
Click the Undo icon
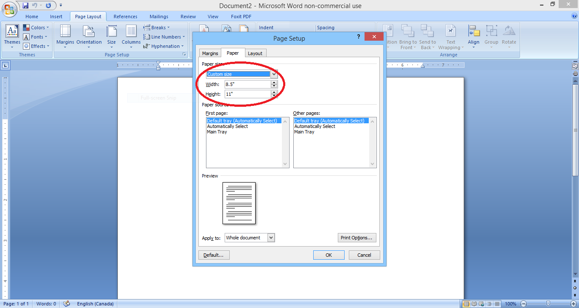click(35, 6)
